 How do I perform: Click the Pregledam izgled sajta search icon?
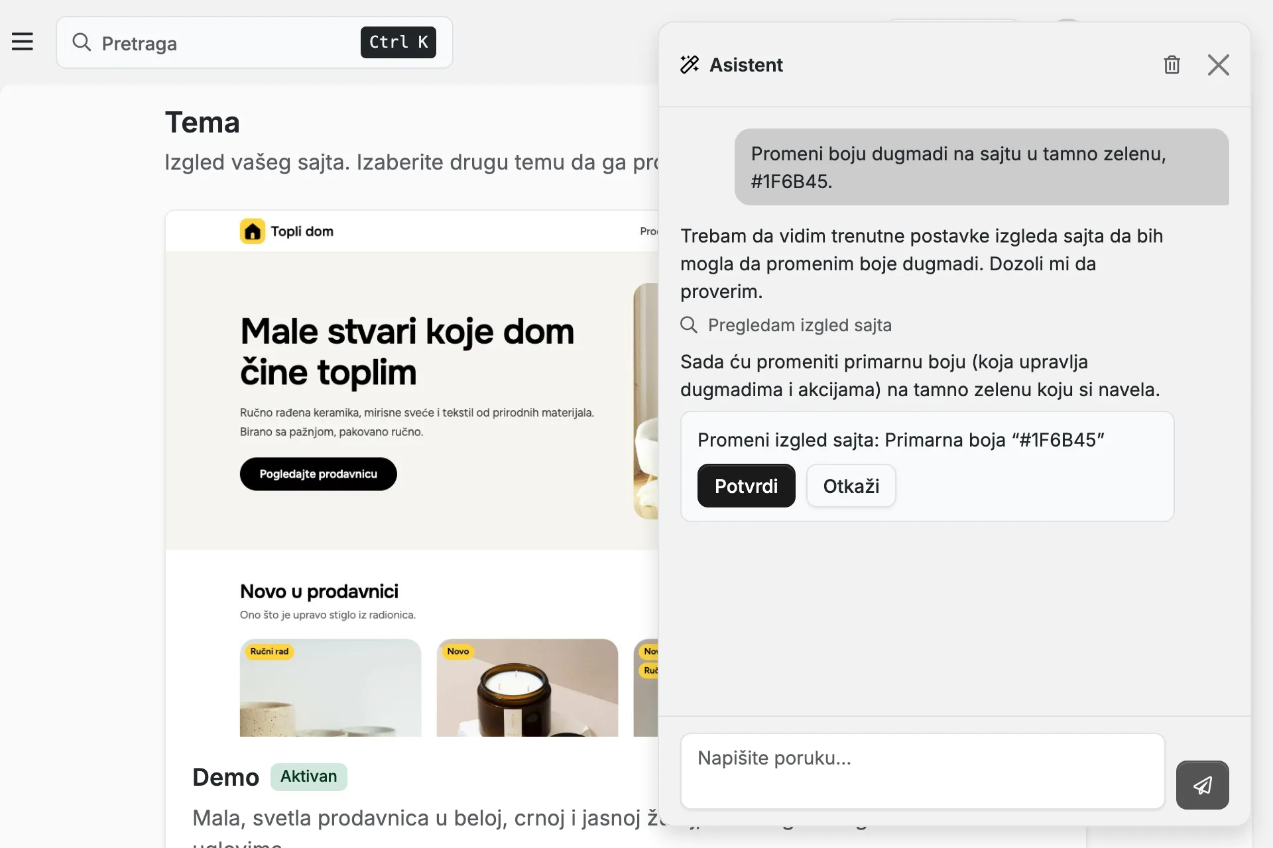(x=689, y=325)
